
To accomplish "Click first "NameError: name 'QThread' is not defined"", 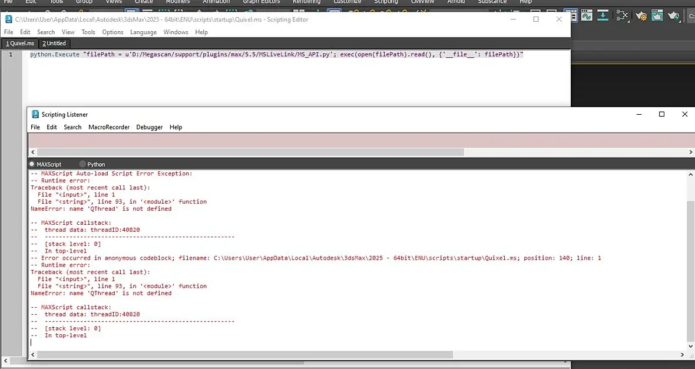I will coord(101,209).
